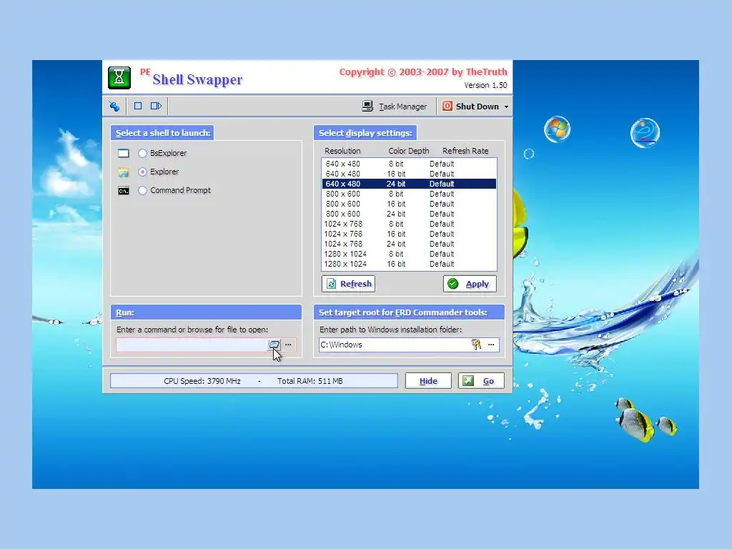Click the run command icon beside input
732x549 pixels.
coord(274,345)
